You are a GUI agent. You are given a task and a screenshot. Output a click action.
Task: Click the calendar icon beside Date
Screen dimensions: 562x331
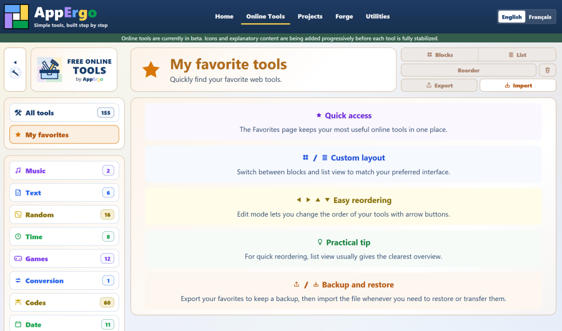pos(18,324)
